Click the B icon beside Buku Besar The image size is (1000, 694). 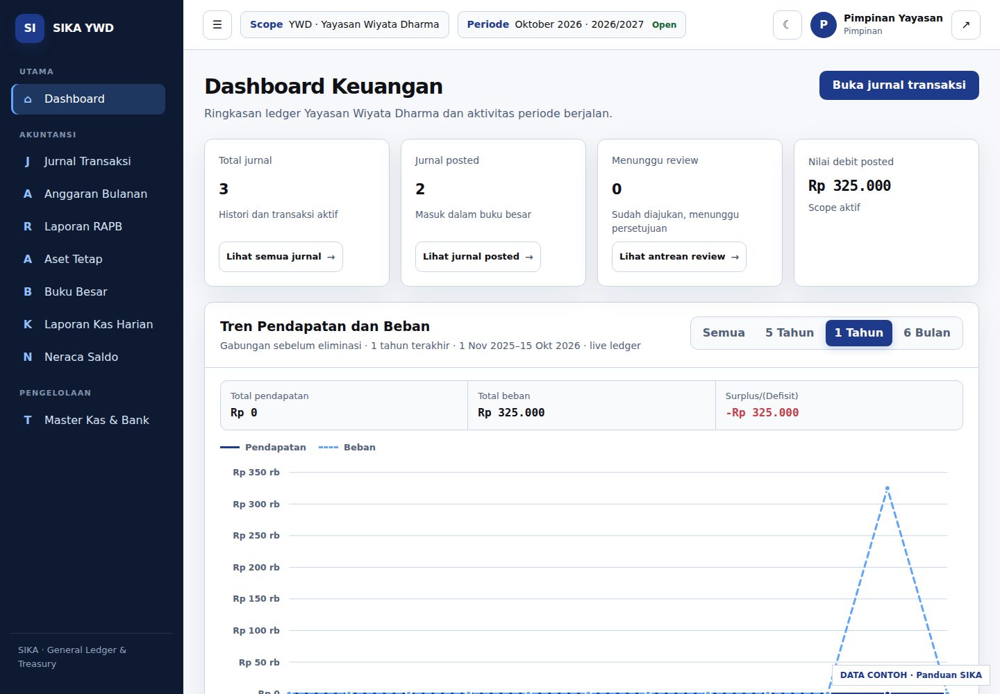coord(28,292)
